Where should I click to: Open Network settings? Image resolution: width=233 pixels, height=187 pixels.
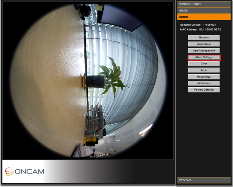tap(204, 38)
